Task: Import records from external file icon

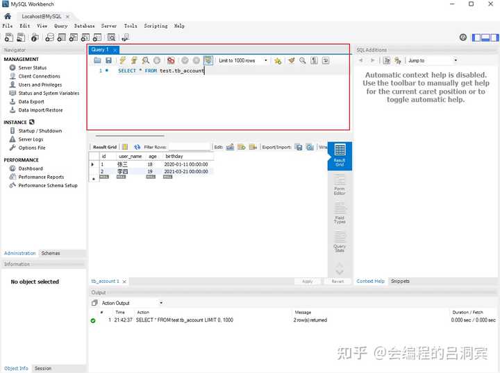Action: (x=310, y=147)
